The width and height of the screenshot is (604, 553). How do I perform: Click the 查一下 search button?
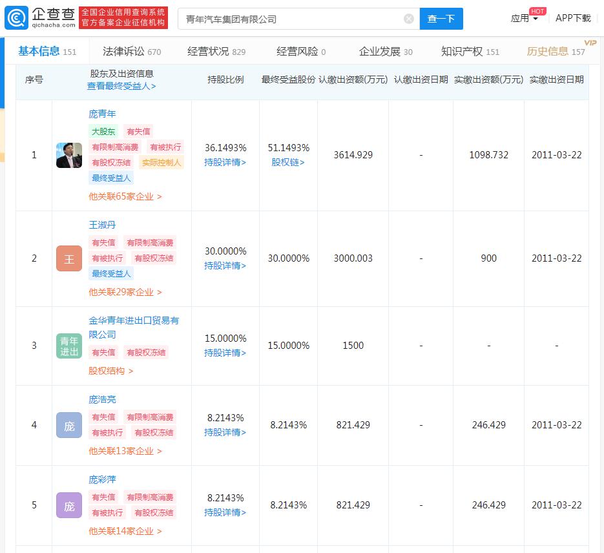pyautogui.click(x=441, y=19)
